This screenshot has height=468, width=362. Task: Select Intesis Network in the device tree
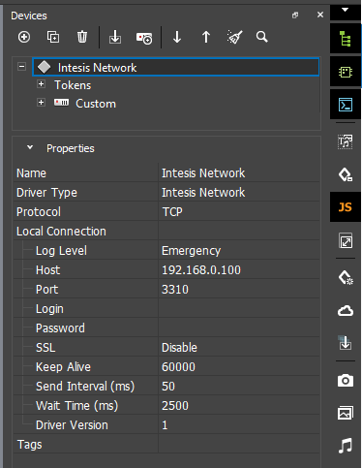click(x=176, y=67)
